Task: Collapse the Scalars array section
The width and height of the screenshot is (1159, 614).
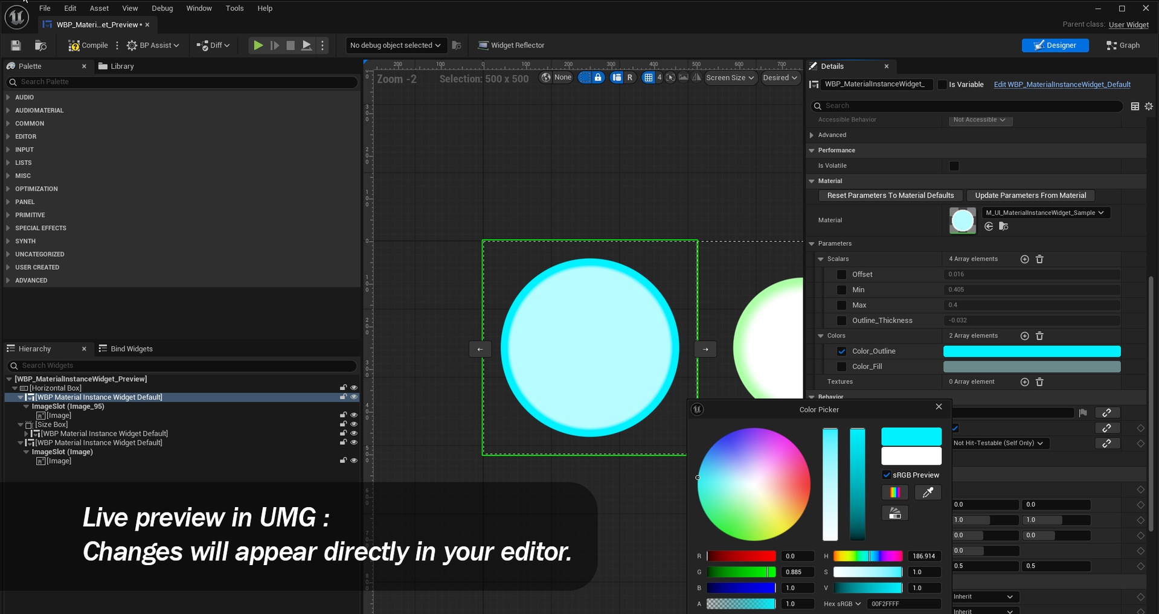Action: point(821,259)
